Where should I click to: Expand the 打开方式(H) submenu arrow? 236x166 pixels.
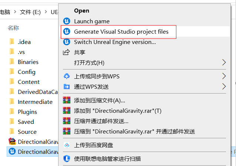pos(224,62)
